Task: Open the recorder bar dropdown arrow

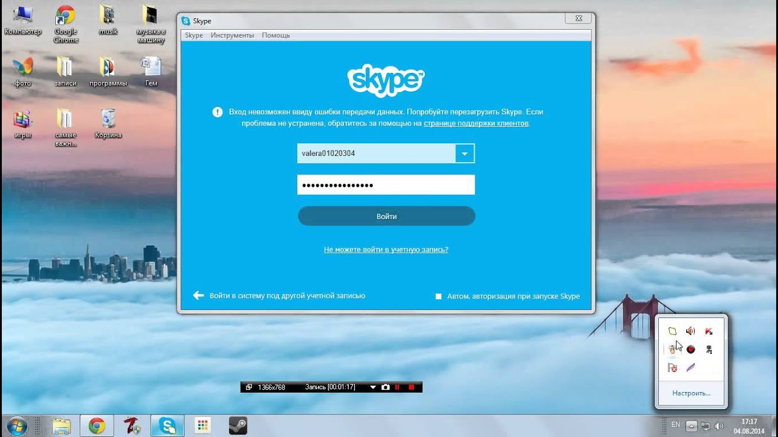Action: 373,387
